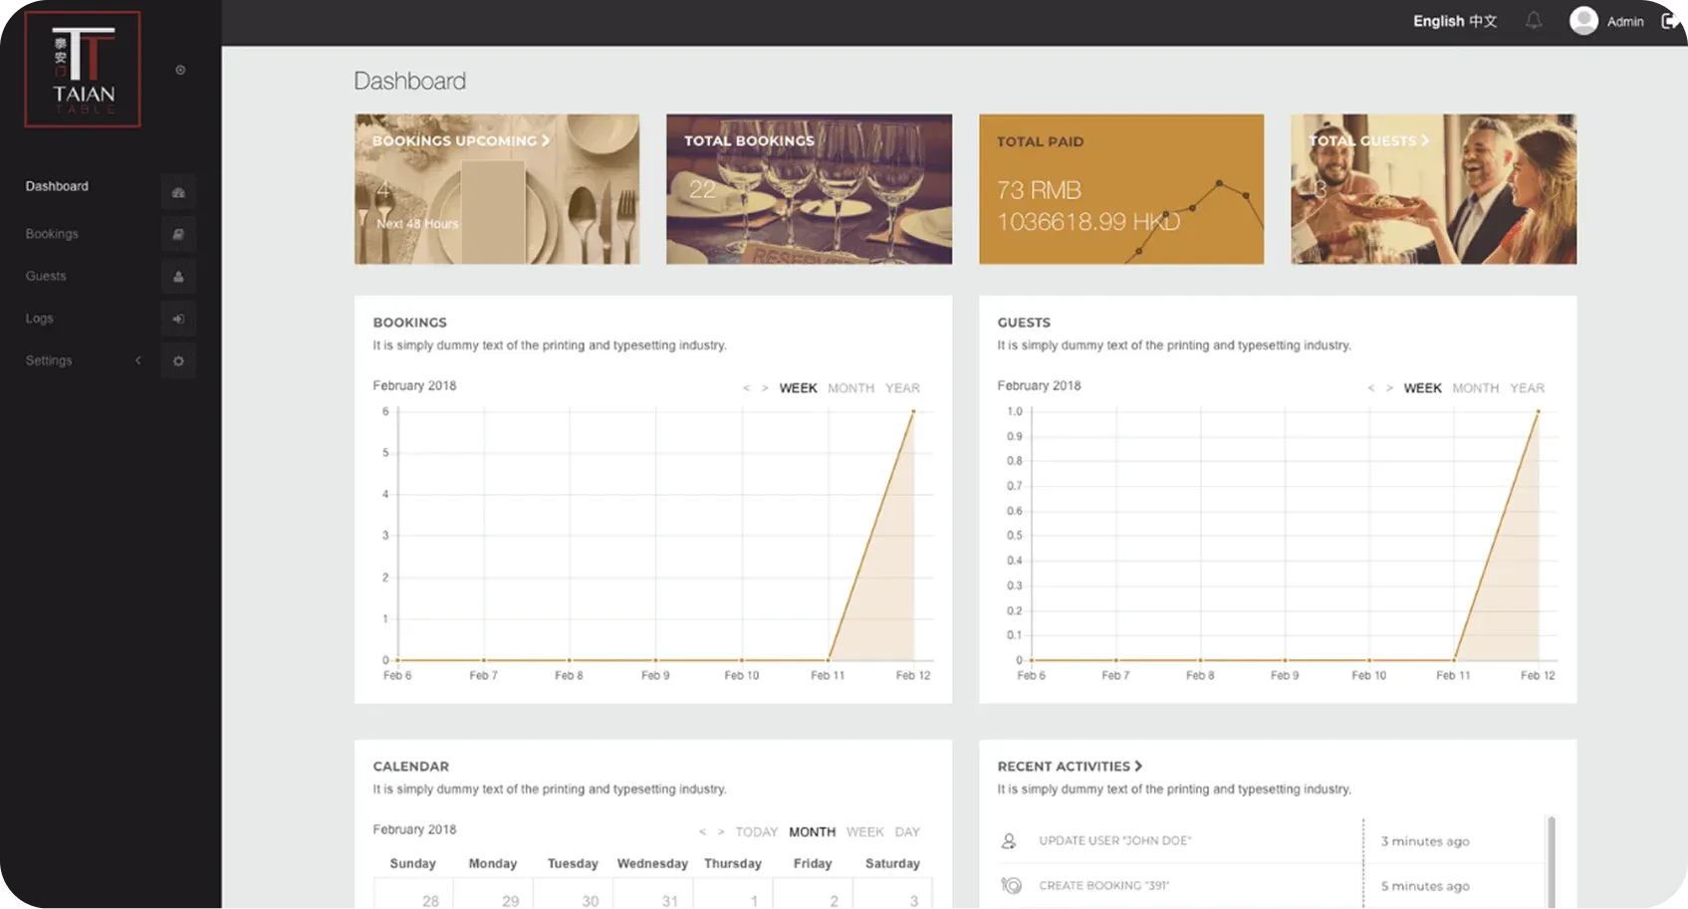The height and width of the screenshot is (909, 1688).
Task: Open the Recent Activities link
Action: (1070, 766)
